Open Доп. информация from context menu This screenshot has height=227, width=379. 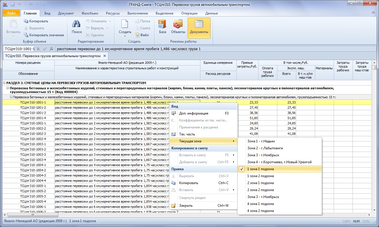(193, 113)
